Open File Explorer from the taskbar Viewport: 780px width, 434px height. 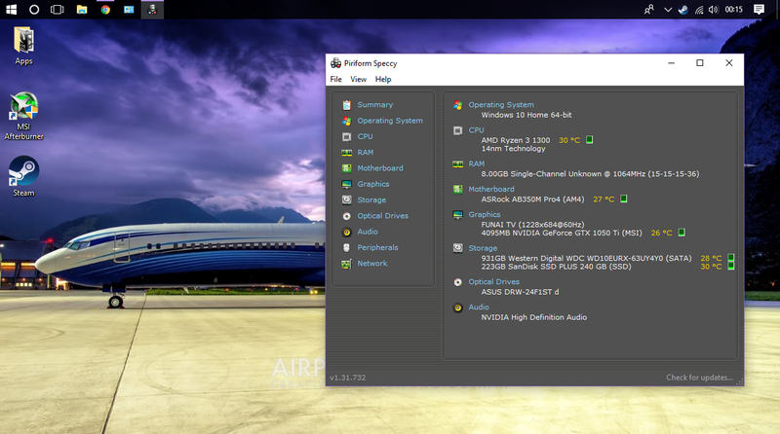point(82,10)
